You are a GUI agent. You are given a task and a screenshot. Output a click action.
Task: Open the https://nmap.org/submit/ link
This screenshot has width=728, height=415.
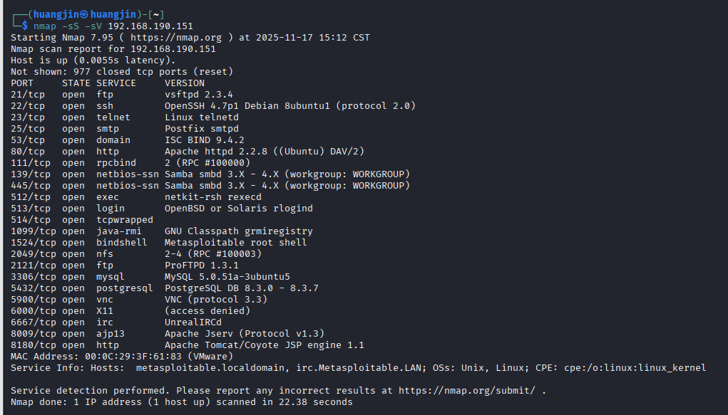(466, 390)
